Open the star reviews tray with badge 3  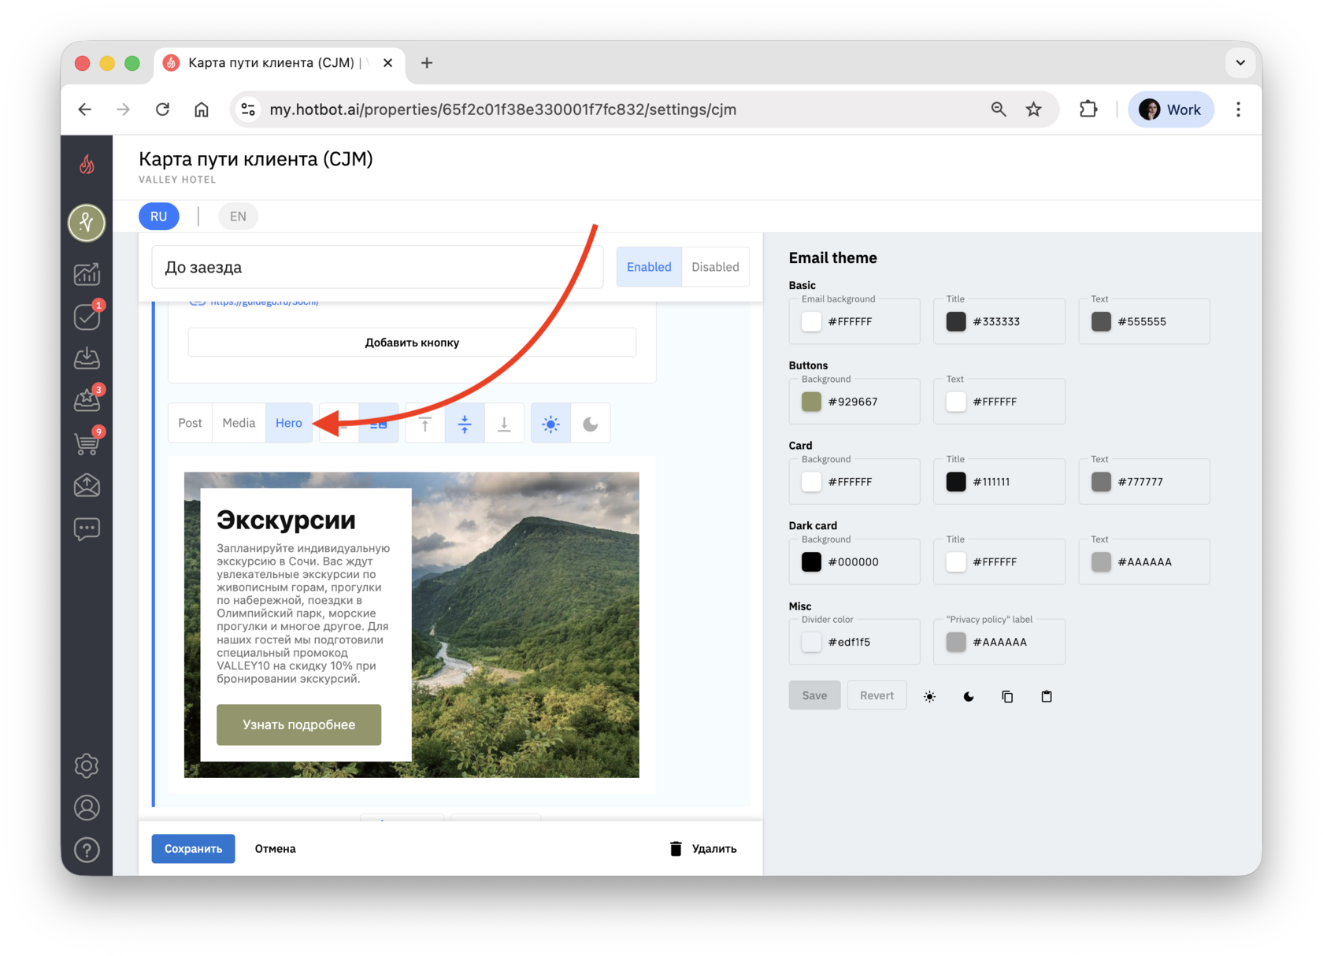tap(87, 400)
